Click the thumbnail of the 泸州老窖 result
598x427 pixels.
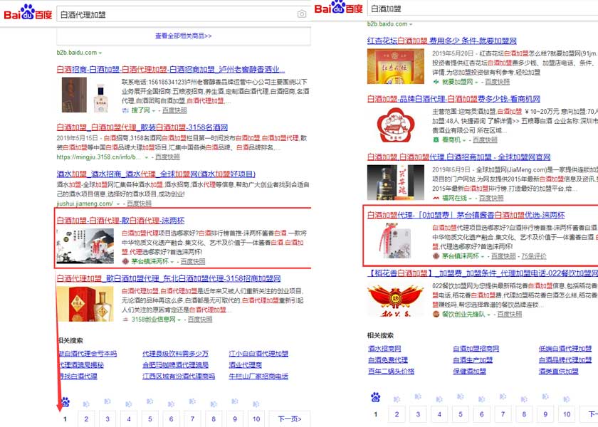pos(85,95)
